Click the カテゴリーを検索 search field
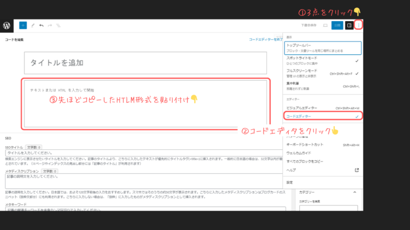 (x=329, y=208)
